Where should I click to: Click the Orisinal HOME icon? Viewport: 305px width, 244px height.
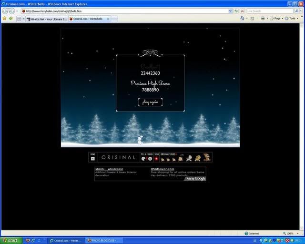point(93,159)
